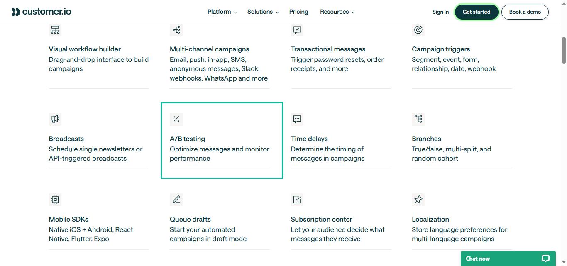This screenshot has width=567, height=266.
Task: Click the Sign in link
Action: [x=440, y=12]
